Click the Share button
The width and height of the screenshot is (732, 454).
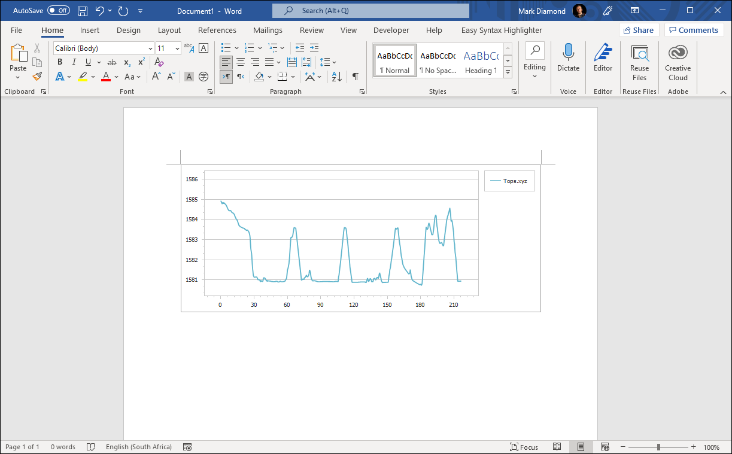pos(639,30)
